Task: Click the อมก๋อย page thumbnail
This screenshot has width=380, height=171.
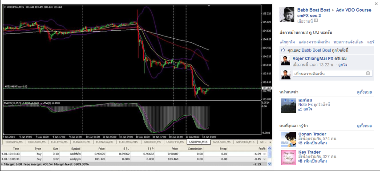Action: [x=288, y=106]
